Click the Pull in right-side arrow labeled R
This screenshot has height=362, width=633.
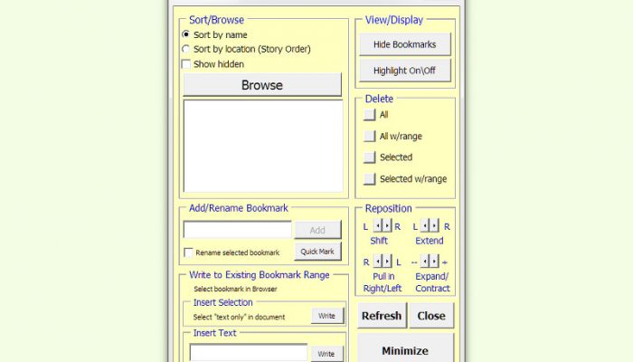[x=378, y=262]
